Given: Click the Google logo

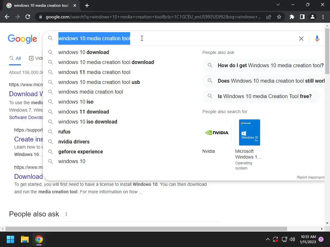Looking at the screenshot, I should (22, 39).
